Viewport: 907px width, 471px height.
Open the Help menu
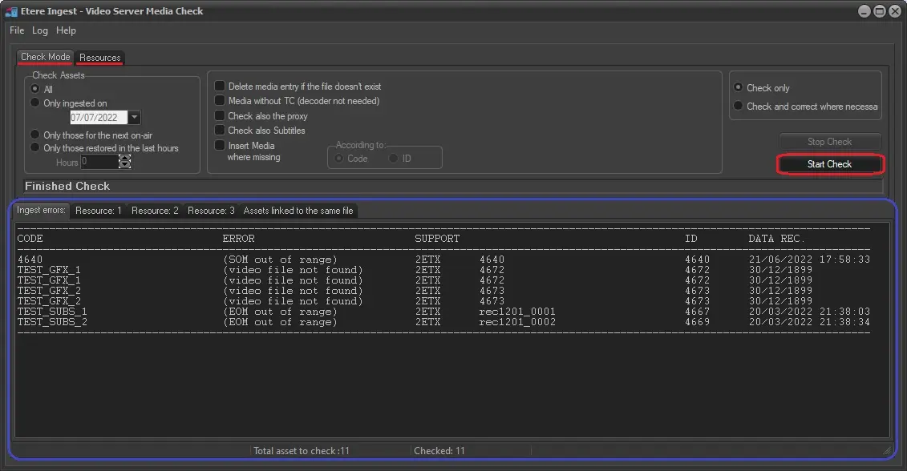coord(66,30)
